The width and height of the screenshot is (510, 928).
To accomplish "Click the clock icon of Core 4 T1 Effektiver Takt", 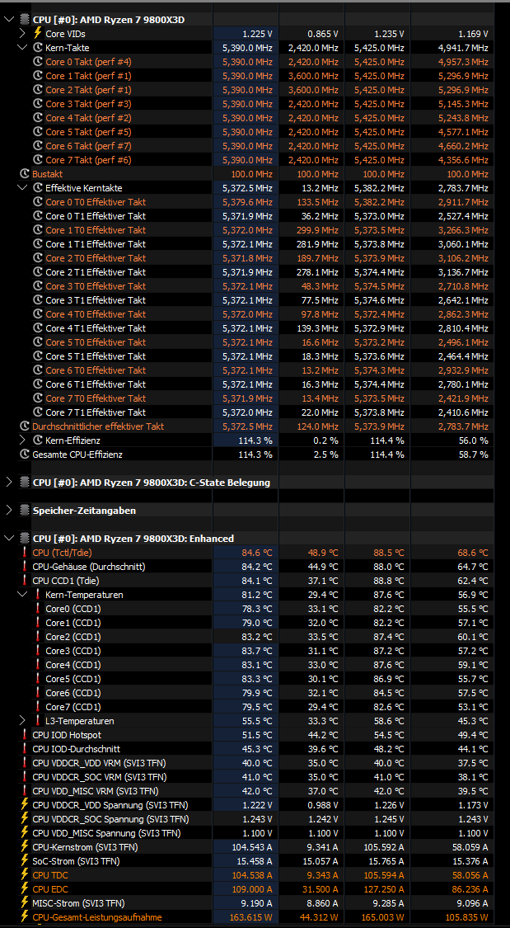I will pos(38,327).
